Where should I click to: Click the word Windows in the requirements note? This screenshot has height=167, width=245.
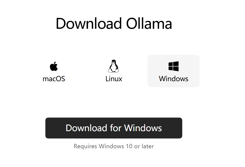111,146
